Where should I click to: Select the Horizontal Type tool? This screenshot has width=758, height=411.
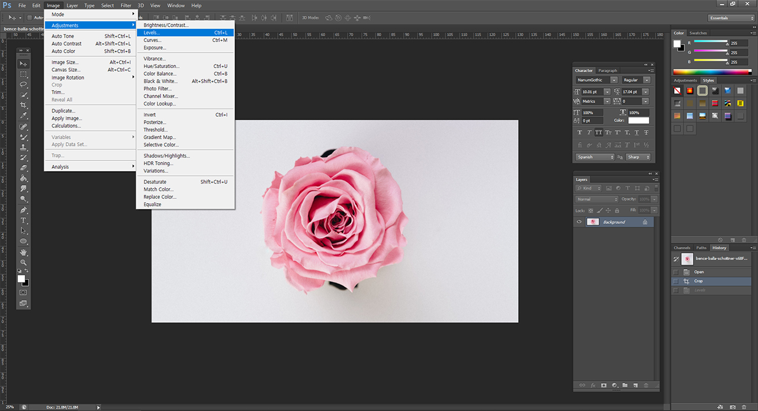point(24,220)
